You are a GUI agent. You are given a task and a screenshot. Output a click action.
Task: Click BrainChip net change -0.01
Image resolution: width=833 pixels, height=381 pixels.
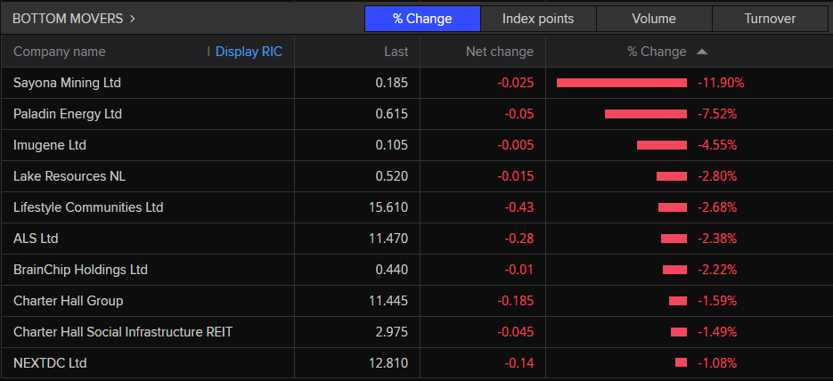pos(519,270)
